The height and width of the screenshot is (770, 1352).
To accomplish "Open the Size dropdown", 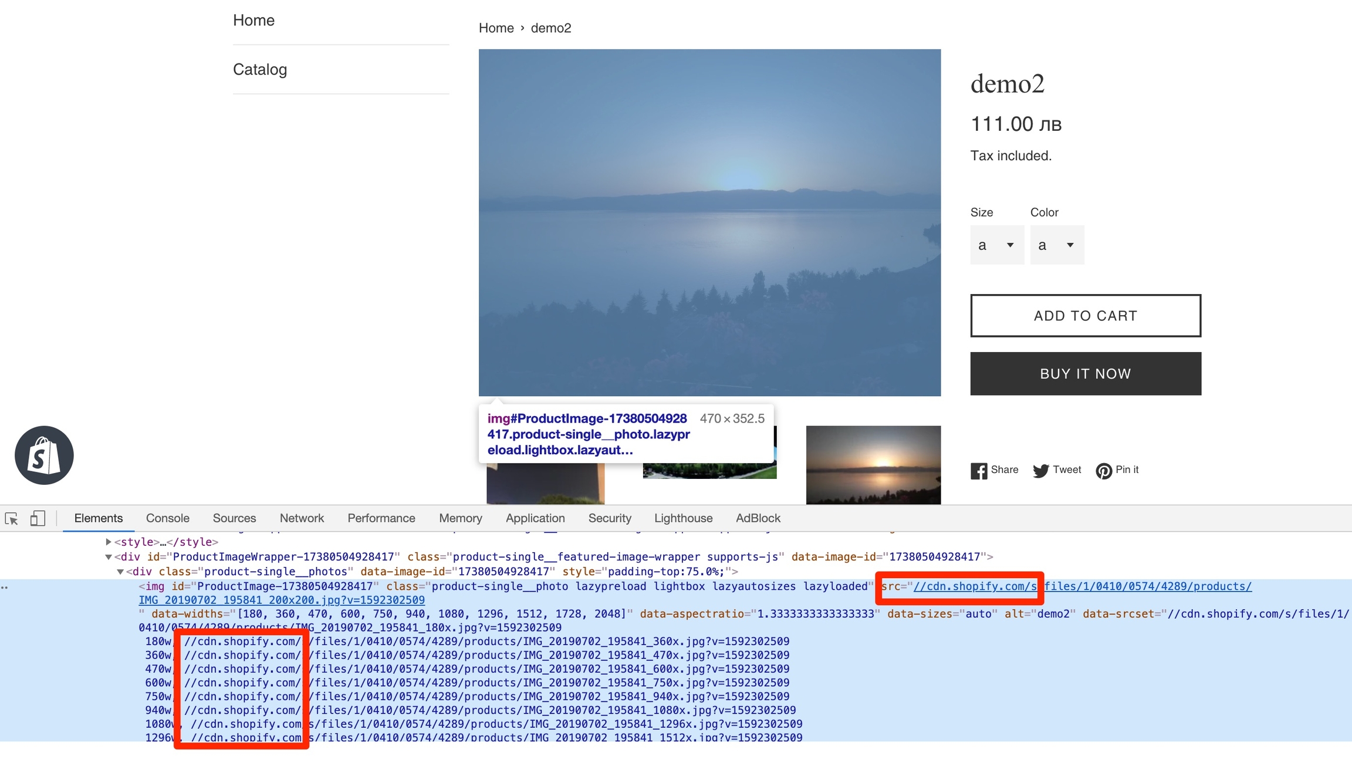I will coord(996,245).
